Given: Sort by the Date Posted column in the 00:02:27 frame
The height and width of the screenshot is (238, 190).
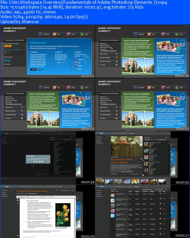Looking at the screenshot, I should click(145, 191).
